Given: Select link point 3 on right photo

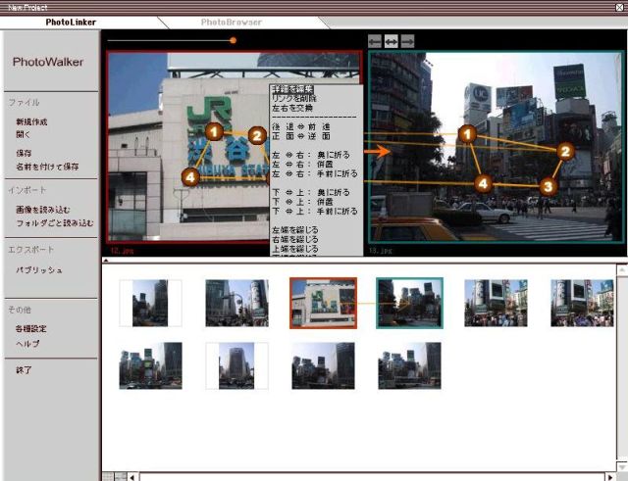Looking at the screenshot, I should click(549, 185).
